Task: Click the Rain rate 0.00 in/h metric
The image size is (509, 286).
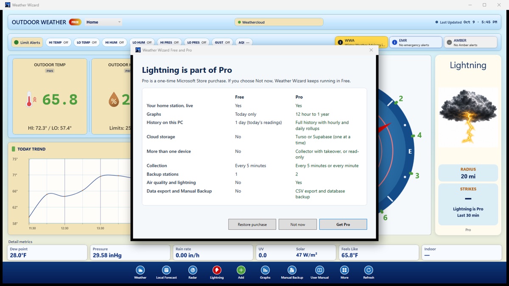Action: [x=213, y=253]
